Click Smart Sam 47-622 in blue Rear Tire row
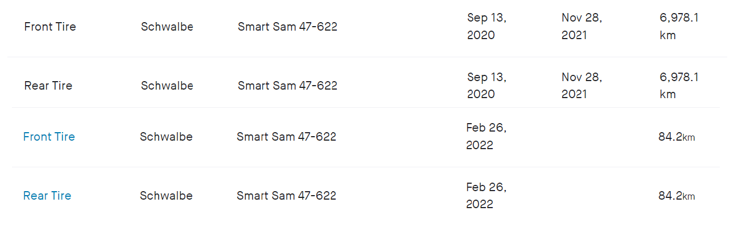 tap(286, 196)
